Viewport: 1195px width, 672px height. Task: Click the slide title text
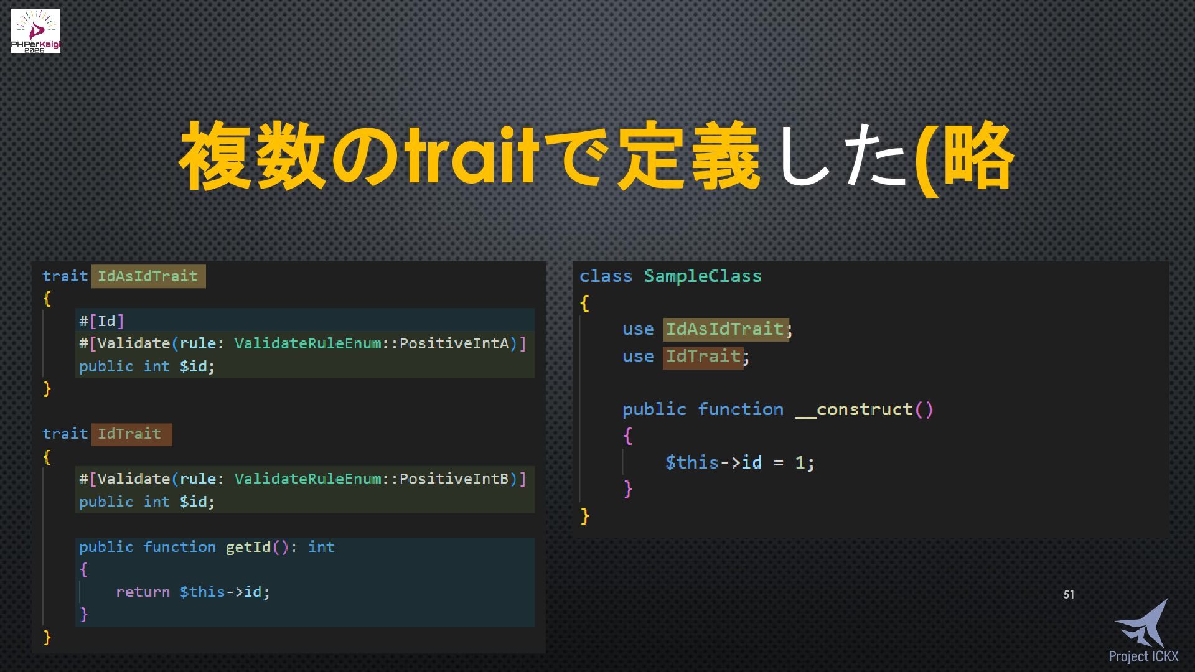(x=596, y=156)
